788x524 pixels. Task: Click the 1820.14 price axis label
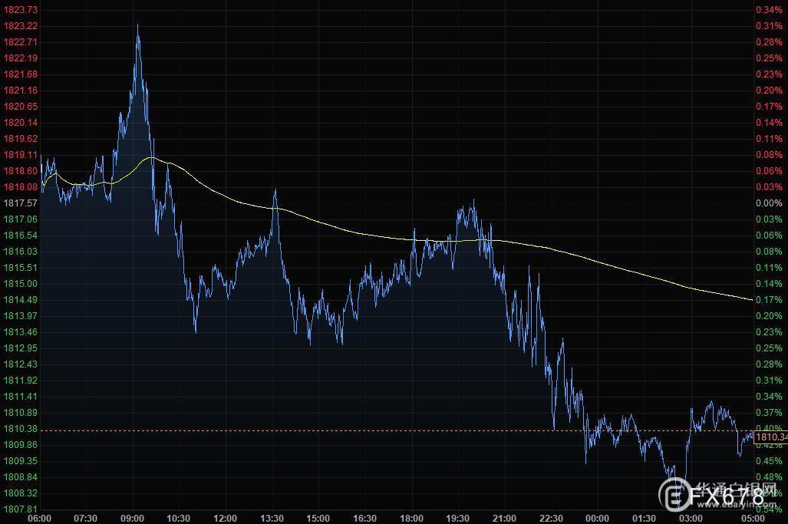21,123
